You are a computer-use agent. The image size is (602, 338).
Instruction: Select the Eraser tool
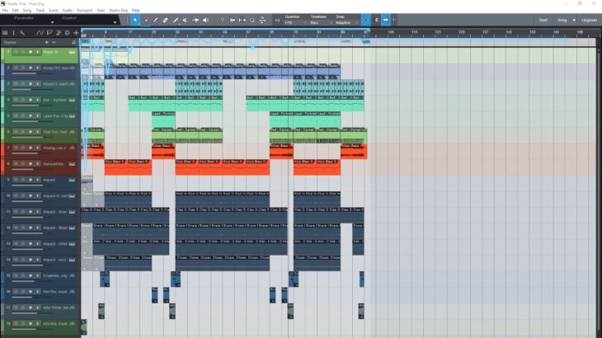coord(166,20)
